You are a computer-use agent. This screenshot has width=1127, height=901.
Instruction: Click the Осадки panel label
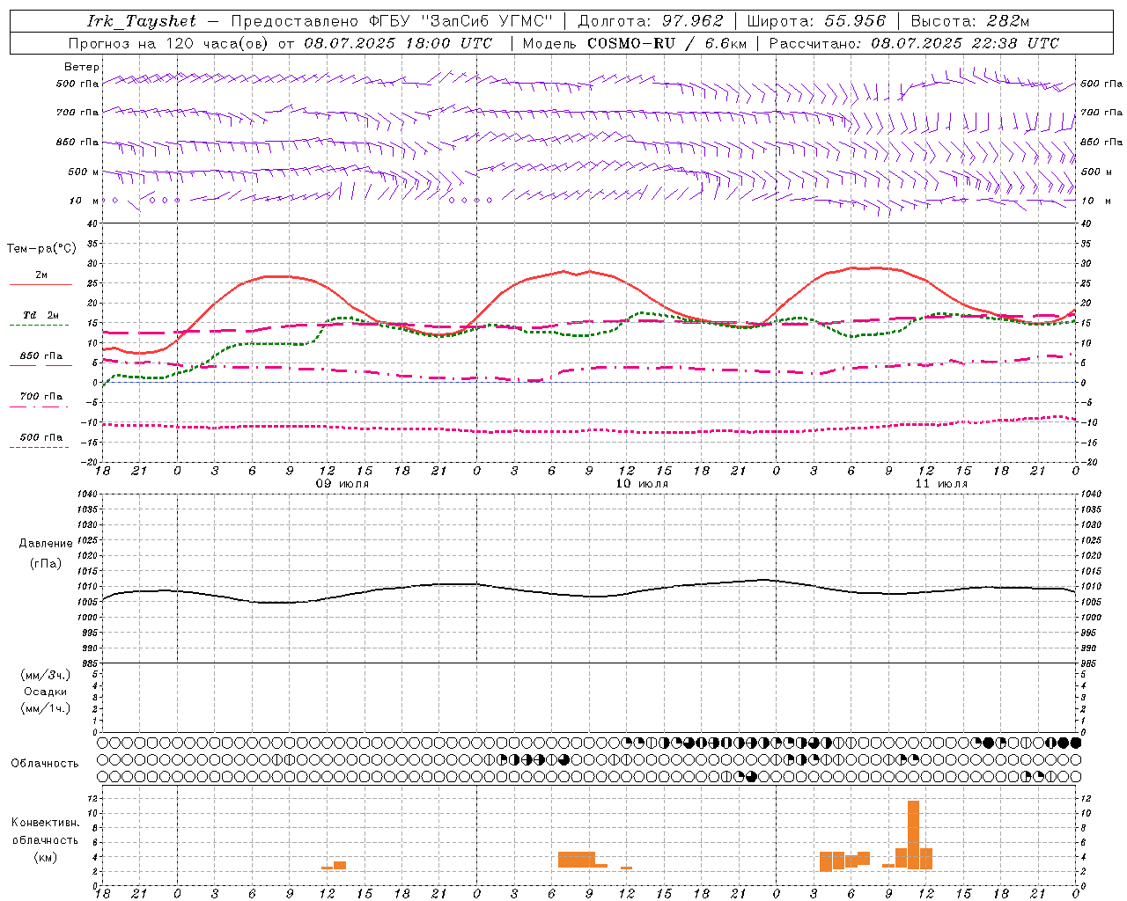pyautogui.click(x=46, y=692)
